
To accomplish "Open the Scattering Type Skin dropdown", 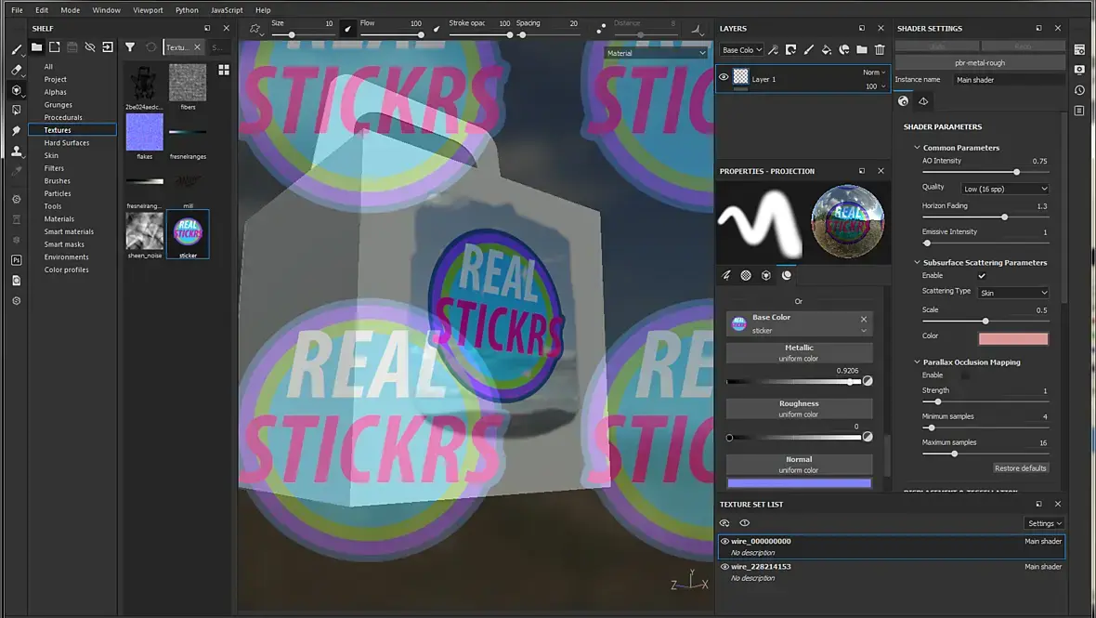I will pyautogui.click(x=1013, y=293).
